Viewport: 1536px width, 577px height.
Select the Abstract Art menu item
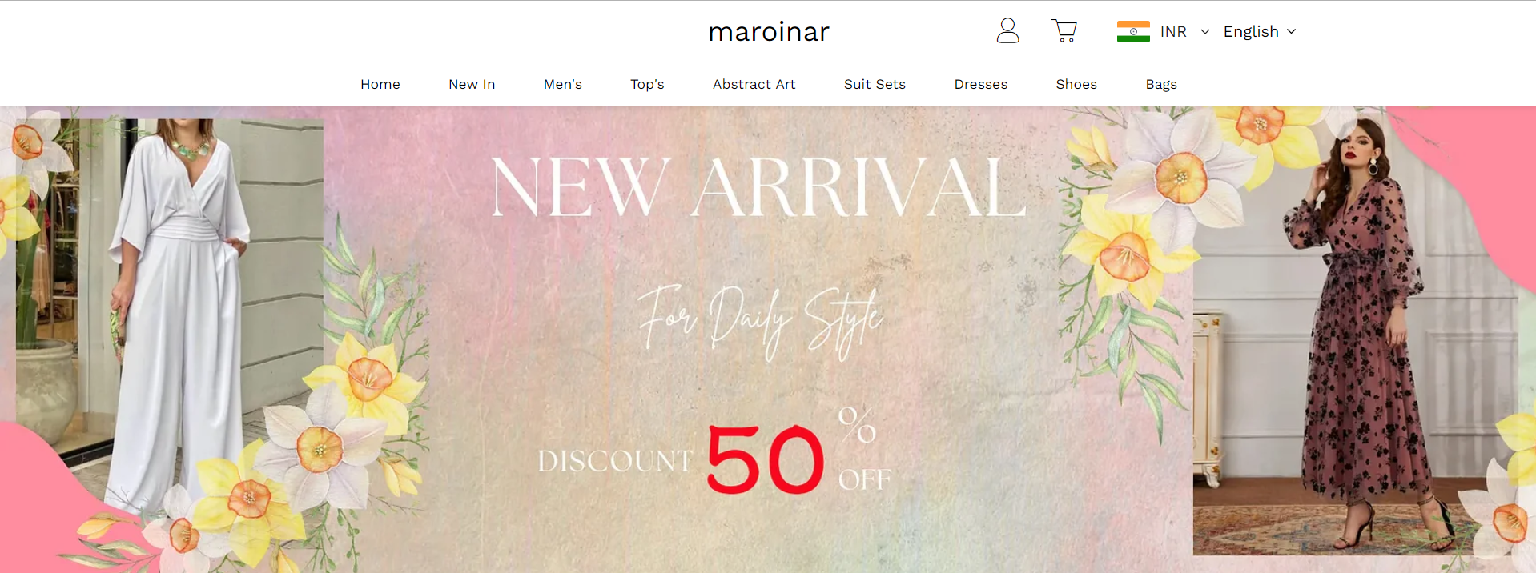pos(754,84)
